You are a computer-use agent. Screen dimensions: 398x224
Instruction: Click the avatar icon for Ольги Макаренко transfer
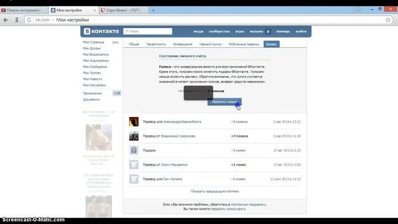[134, 165]
